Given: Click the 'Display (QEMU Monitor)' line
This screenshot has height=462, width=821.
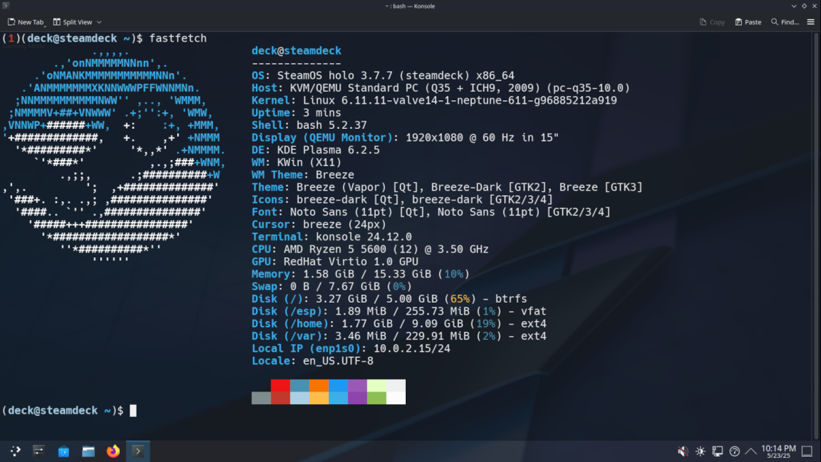Looking at the screenshot, I should [x=405, y=137].
